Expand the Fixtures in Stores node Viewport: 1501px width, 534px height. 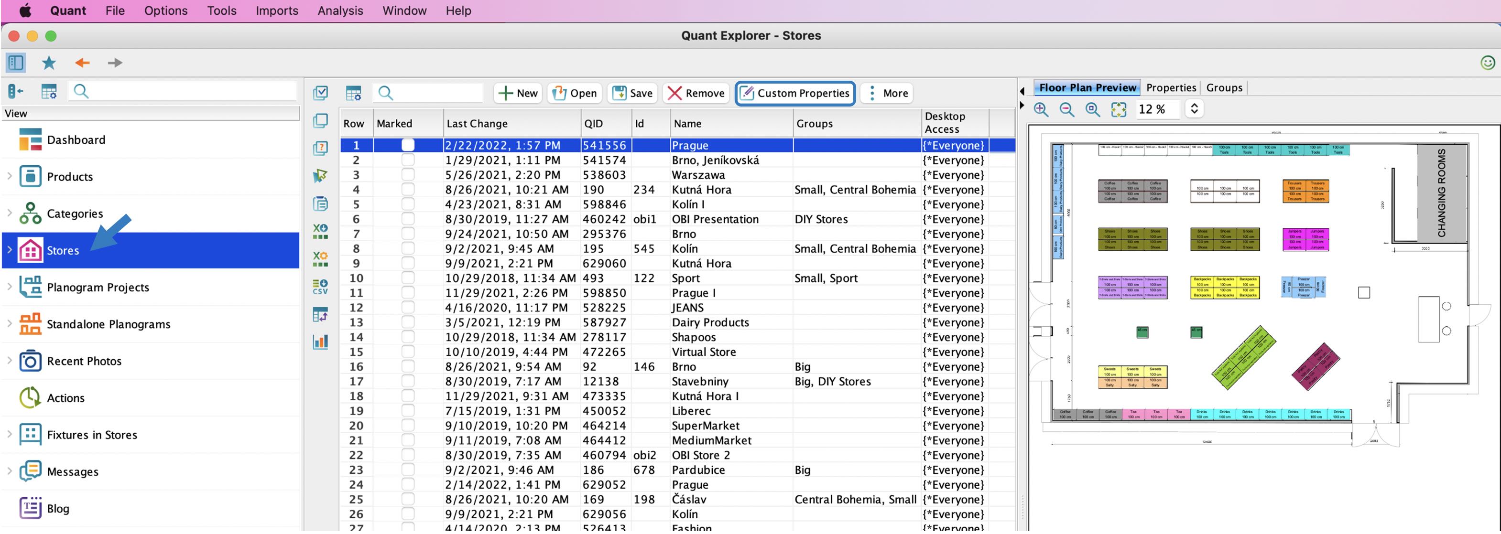point(10,434)
